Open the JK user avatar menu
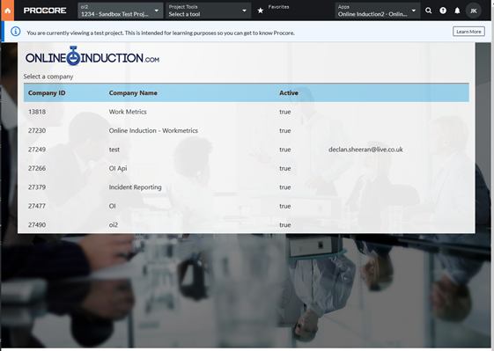The image size is (494, 351). tap(473, 11)
